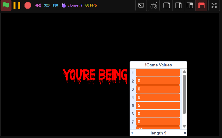This screenshot has height=138, width=222.
Task: Click the green flag to start project
Action: click(6, 5)
